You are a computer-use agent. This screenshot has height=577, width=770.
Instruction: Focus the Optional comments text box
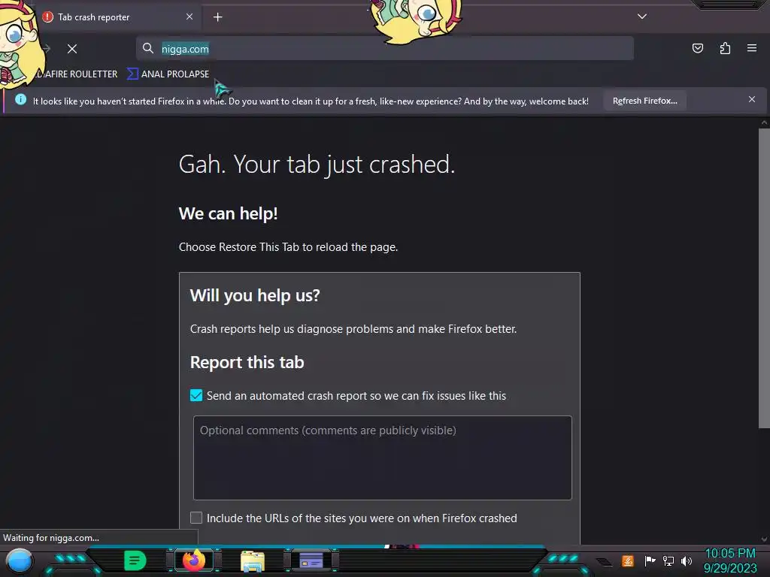(383, 458)
